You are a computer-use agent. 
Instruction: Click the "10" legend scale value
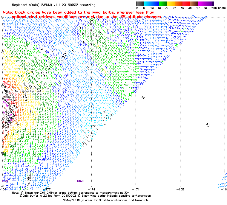[x=152, y=8]
